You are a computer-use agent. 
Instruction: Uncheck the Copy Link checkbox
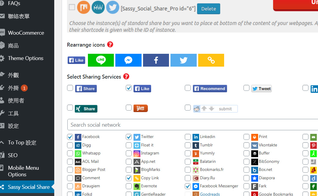point(129,178)
